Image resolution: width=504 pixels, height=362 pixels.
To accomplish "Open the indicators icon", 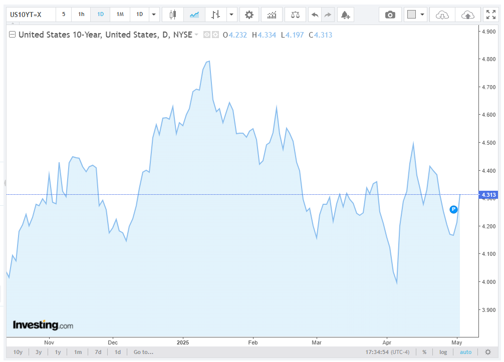I will (272, 15).
